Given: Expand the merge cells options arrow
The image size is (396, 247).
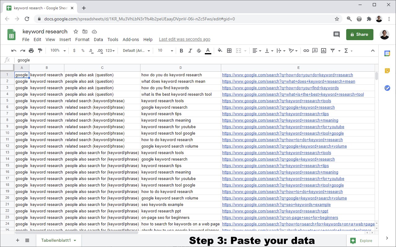Looking at the screenshot, I should (245, 51).
